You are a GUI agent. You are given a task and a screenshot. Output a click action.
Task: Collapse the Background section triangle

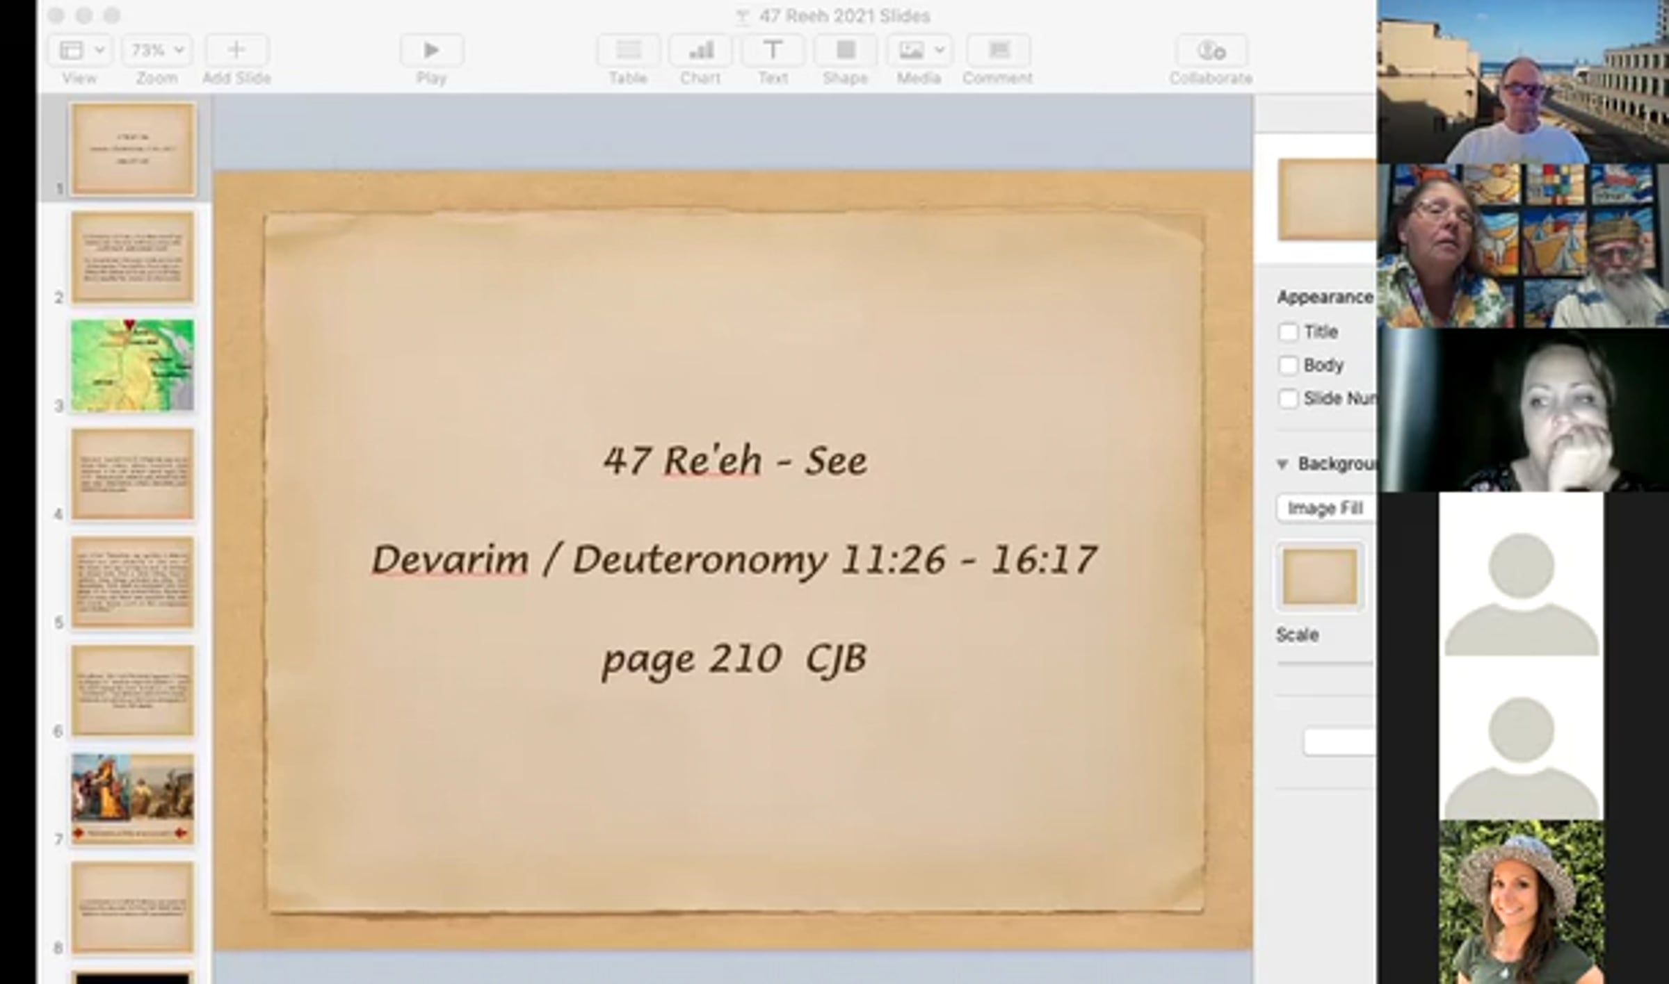coord(1282,464)
